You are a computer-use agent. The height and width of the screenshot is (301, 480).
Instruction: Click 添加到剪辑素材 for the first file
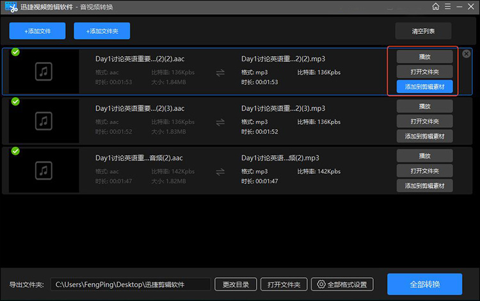point(424,86)
